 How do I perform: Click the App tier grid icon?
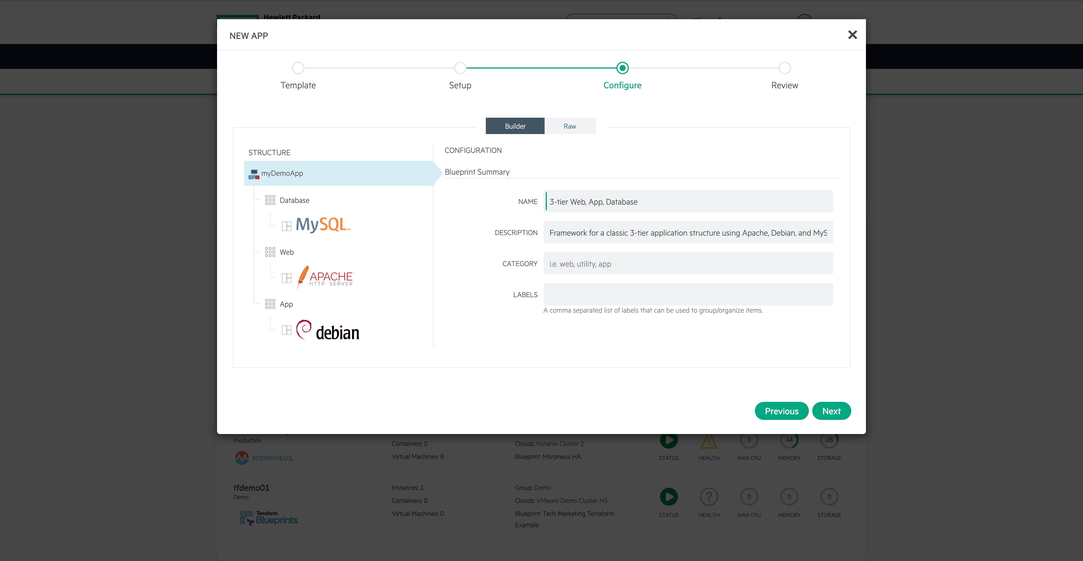[x=270, y=304]
